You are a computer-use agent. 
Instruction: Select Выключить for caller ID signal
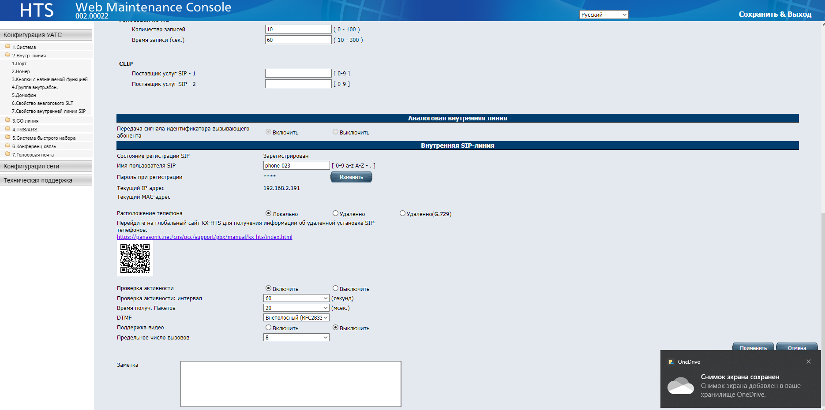[335, 132]
